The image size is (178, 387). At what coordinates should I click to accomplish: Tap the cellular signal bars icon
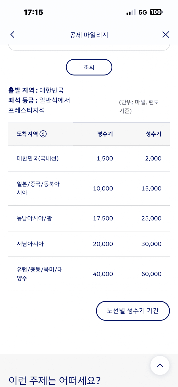click(131, 12)
